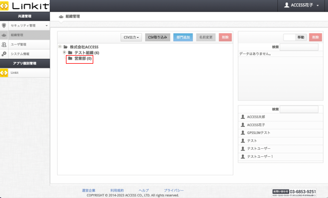Click the yellow Linkit app icon in sidebar
Image resolution: width=328 pixels, height=198 pixels.
pos(4,73)
